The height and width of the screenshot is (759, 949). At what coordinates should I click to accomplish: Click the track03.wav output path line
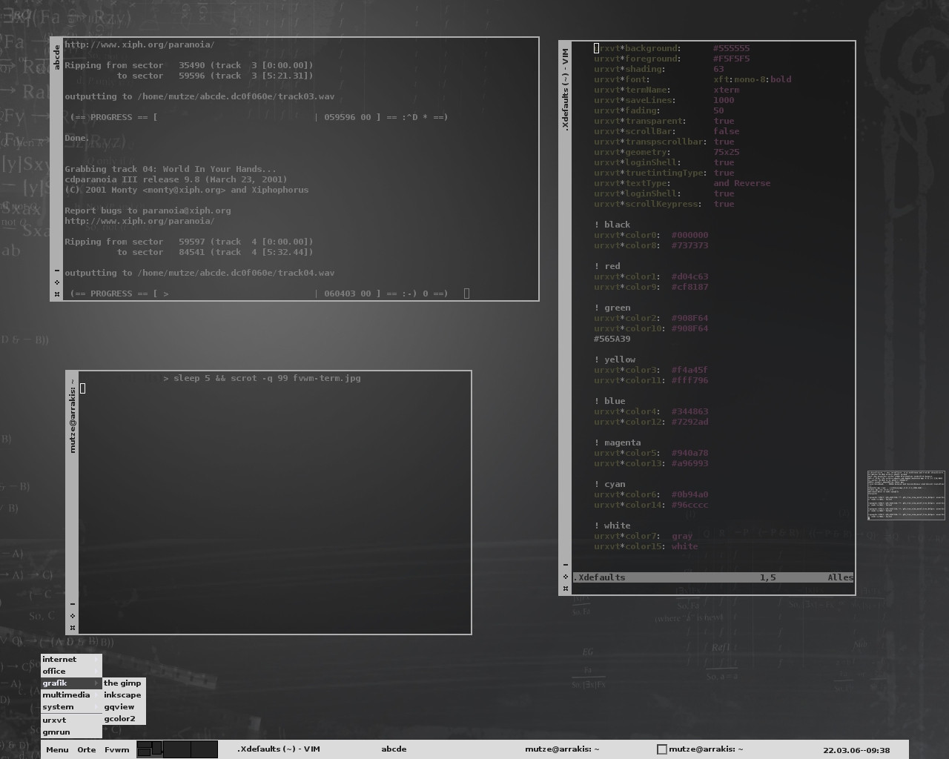[199, 96]
